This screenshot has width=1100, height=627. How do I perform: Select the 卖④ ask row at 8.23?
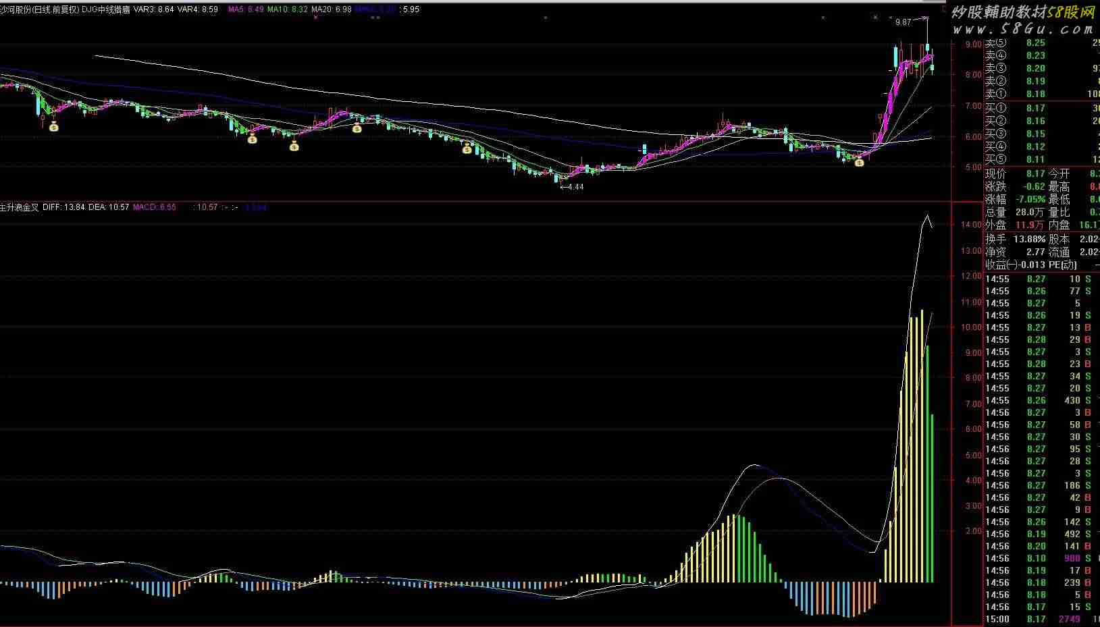click(x=1042, y=56)
